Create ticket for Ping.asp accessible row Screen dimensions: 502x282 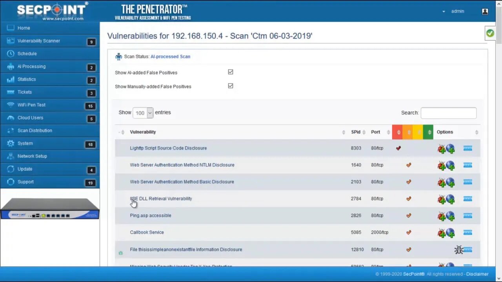point(467,216)
